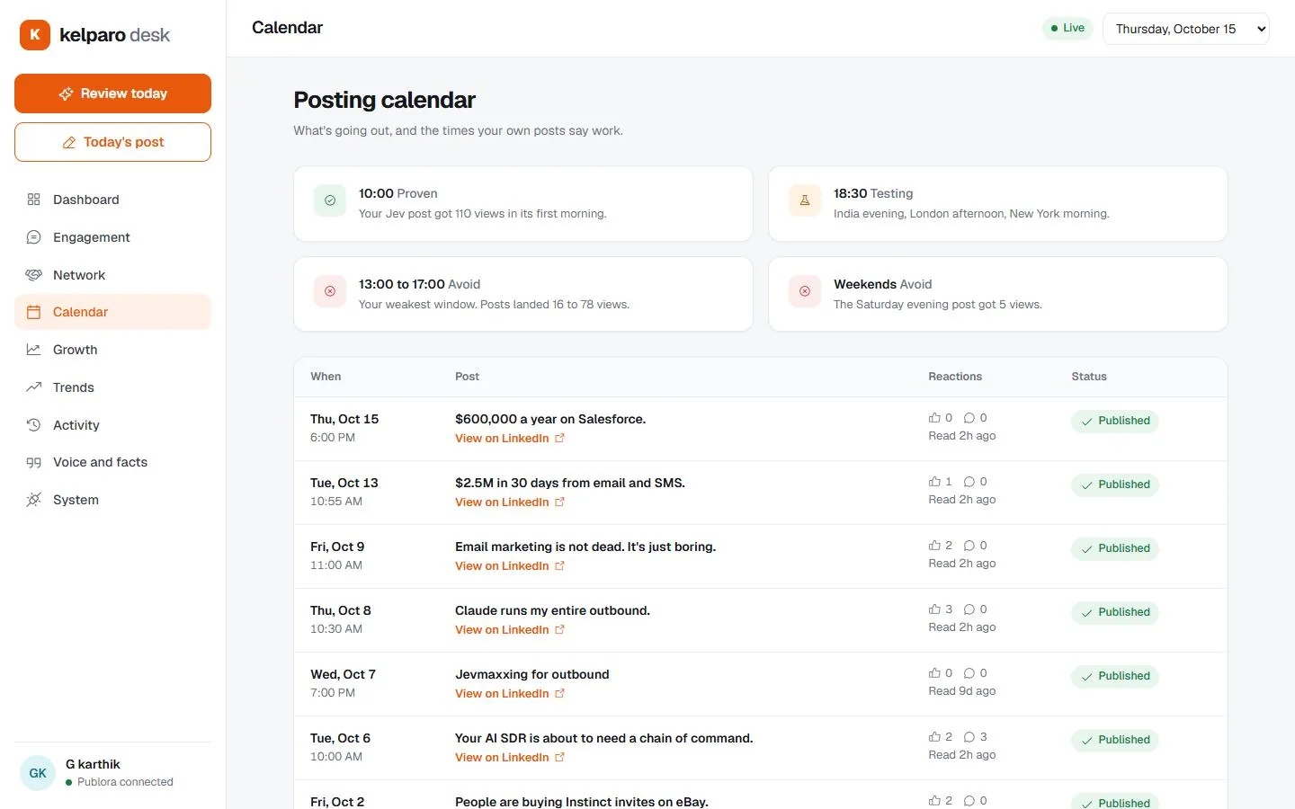Image resolution: width=1295 pixels, height=809 pixels.
Task: View on LinkedIn for Email marketing is not dead
Action: [509, 566]
